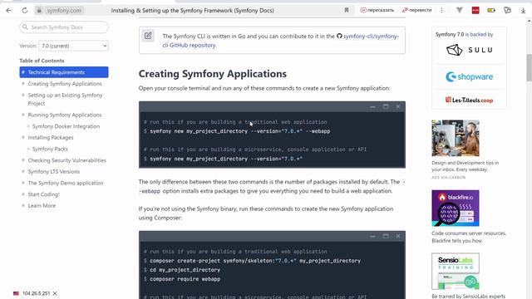Click 'Code consumes server resources' ad text

point(469,237)
